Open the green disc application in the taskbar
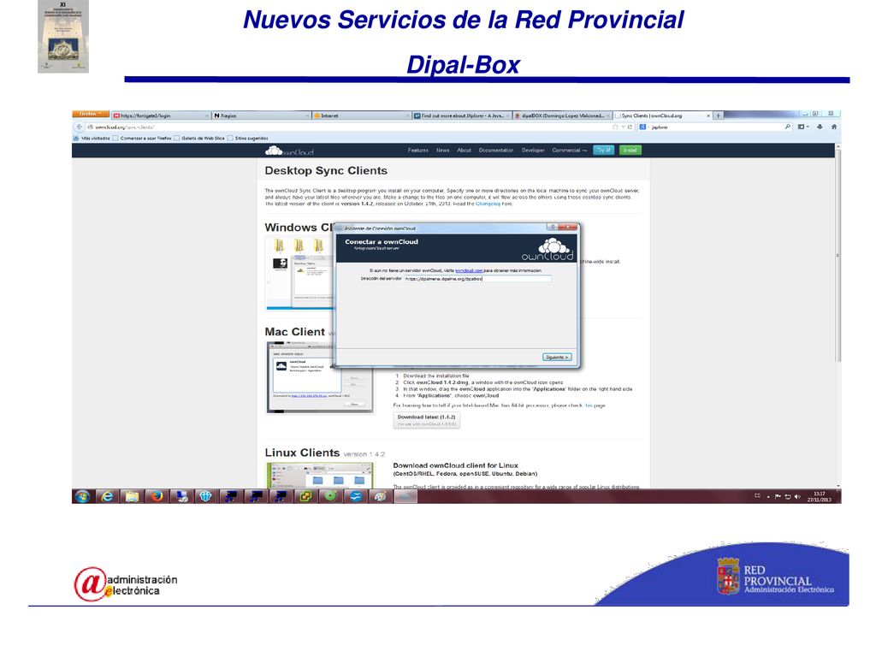Image resolution: width=876 pixels, height=657 pixels. pyautogui.click(x=330, y=497)
